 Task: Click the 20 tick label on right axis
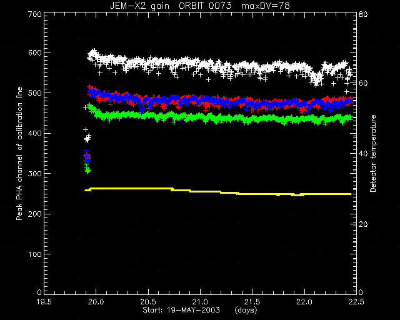pyautogui.click(x=363, y=224)
